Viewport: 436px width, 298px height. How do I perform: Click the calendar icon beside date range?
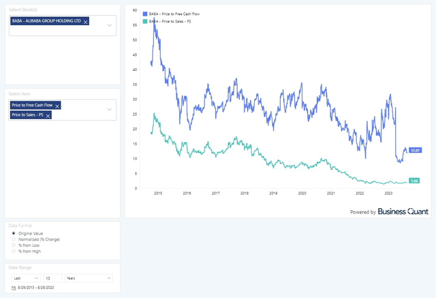click(x=13, y=288)
